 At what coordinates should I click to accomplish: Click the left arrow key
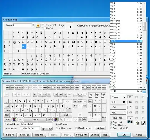(x=75, y=119)
